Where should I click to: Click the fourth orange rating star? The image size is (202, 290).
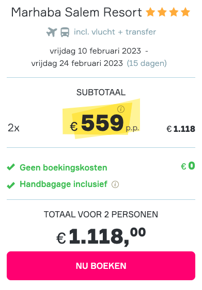point(185,12)
